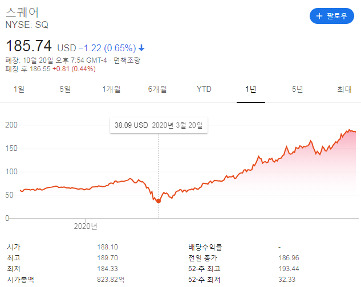
Task: Click the after-hours price 186.55
Action: point(40,69)
